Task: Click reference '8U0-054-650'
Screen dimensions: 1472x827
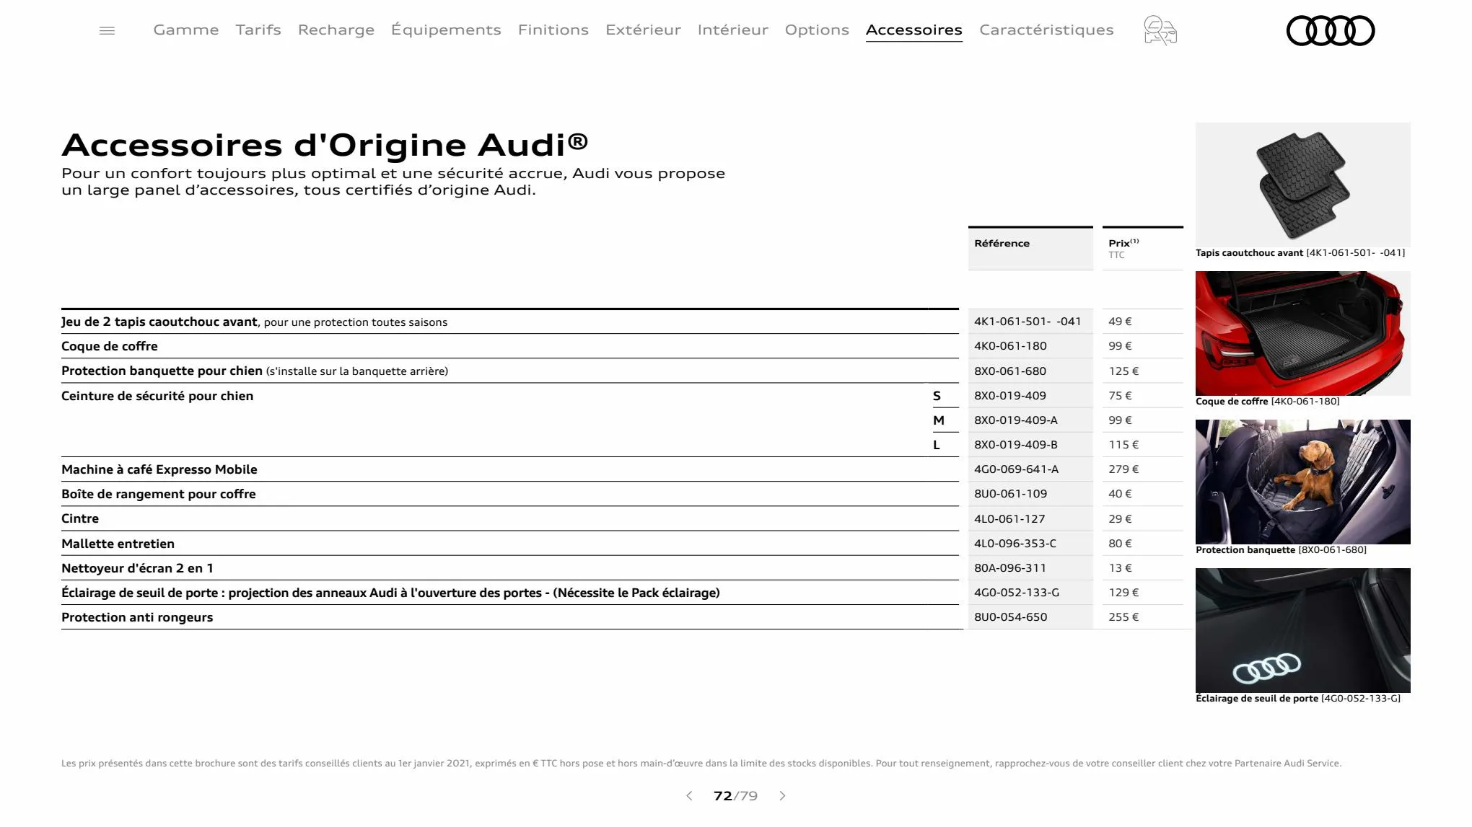Action: click(x=1011, y=617)
